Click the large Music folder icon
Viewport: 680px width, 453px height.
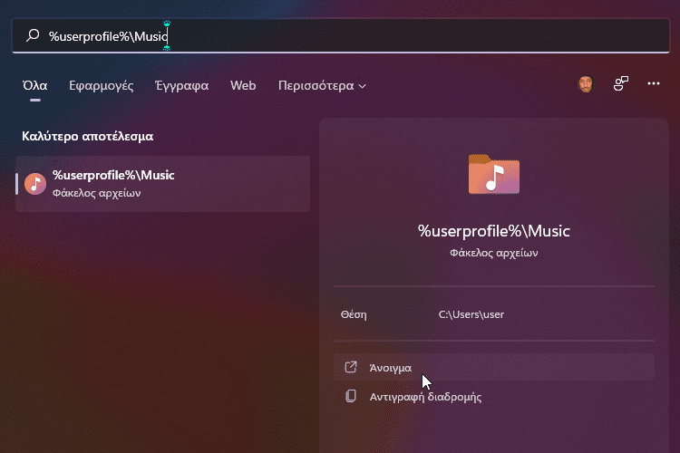click(x=494, y=174)
